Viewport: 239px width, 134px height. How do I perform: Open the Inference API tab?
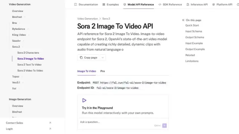(x=197, y=4)
